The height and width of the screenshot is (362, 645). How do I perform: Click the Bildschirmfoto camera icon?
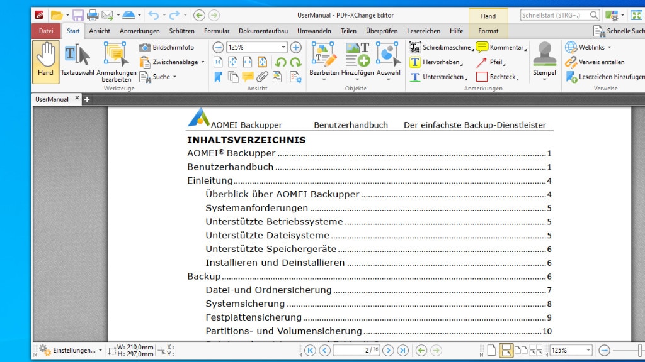pos(146,47)
